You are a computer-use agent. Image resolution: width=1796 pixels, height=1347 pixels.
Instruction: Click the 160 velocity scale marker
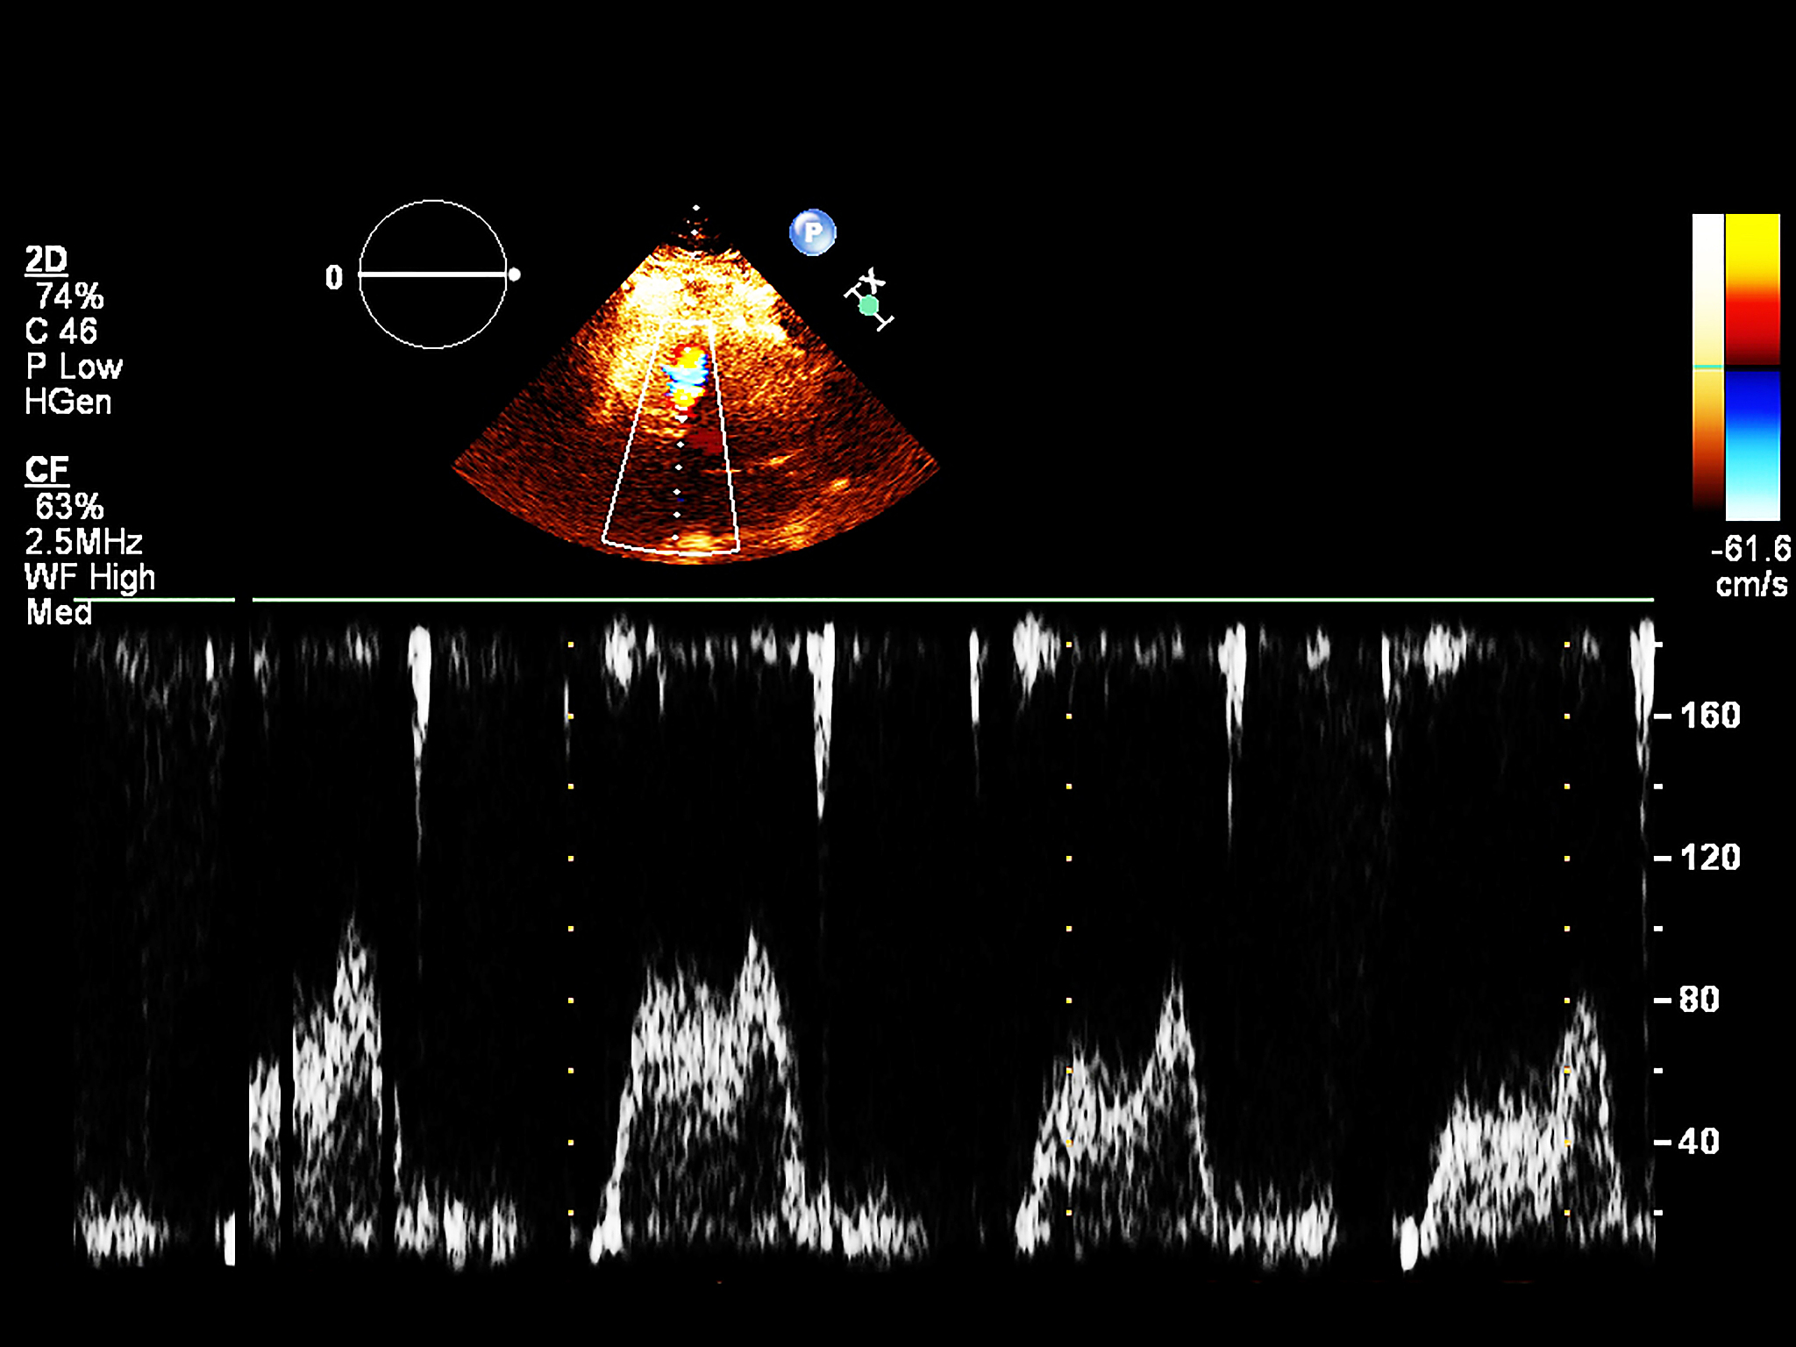pyautogui.click(x=1709, y=716)
